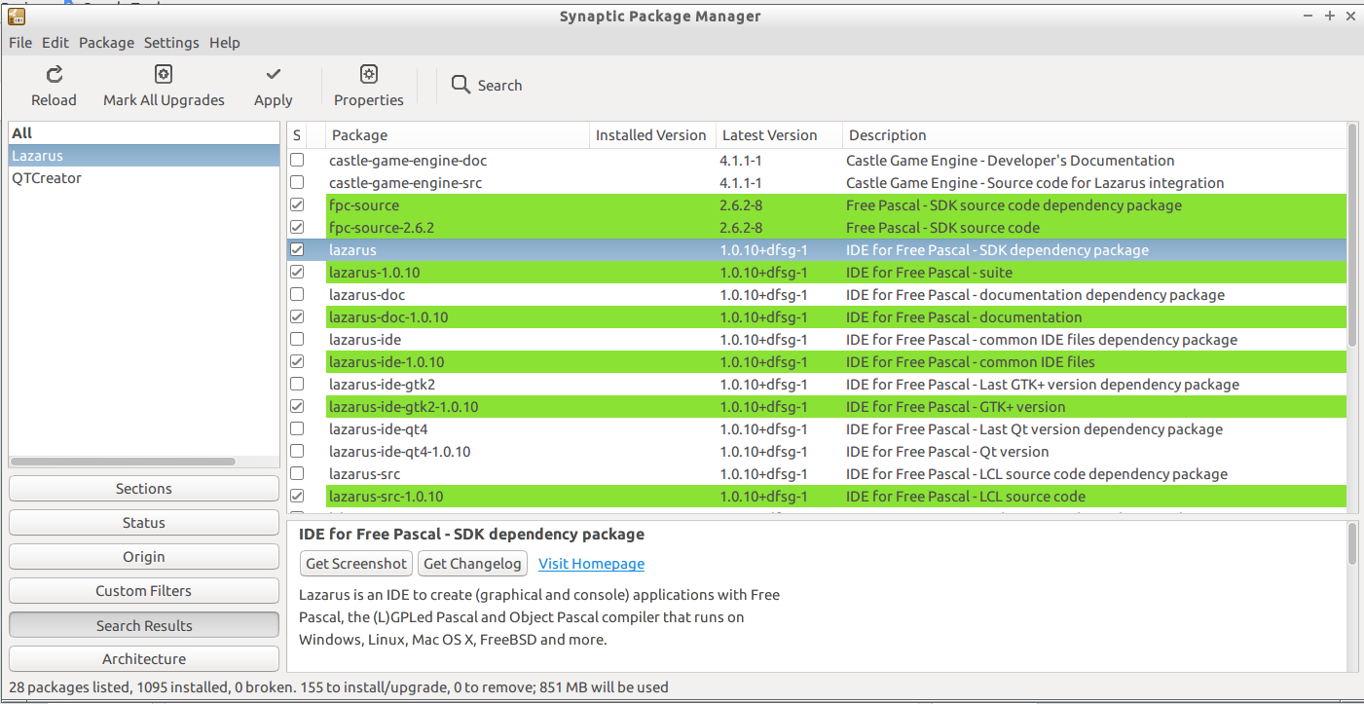
Task: Open the Package menu
Action: 106,43
